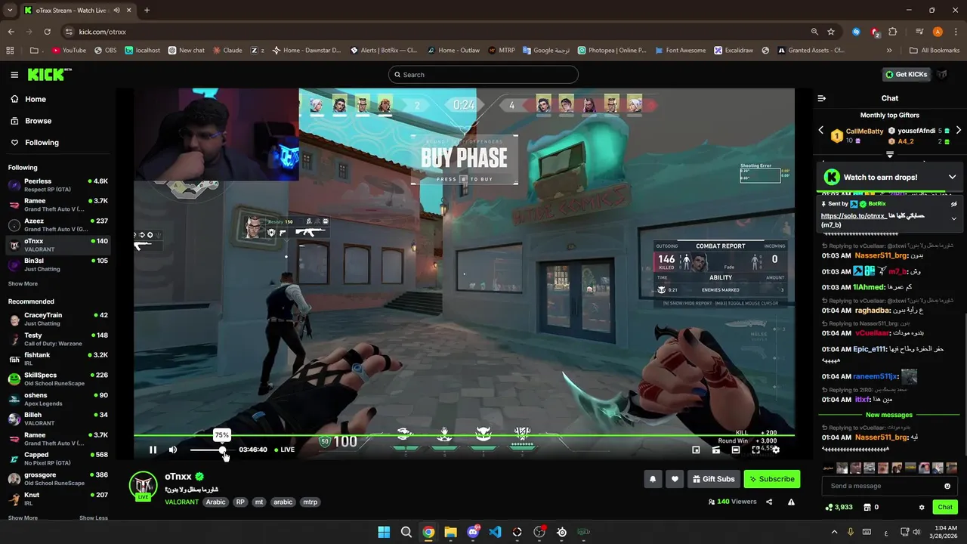The height and width of the screenshot is (544, 967).
Task: Expand the pinned message chevron
Action: 953,218
